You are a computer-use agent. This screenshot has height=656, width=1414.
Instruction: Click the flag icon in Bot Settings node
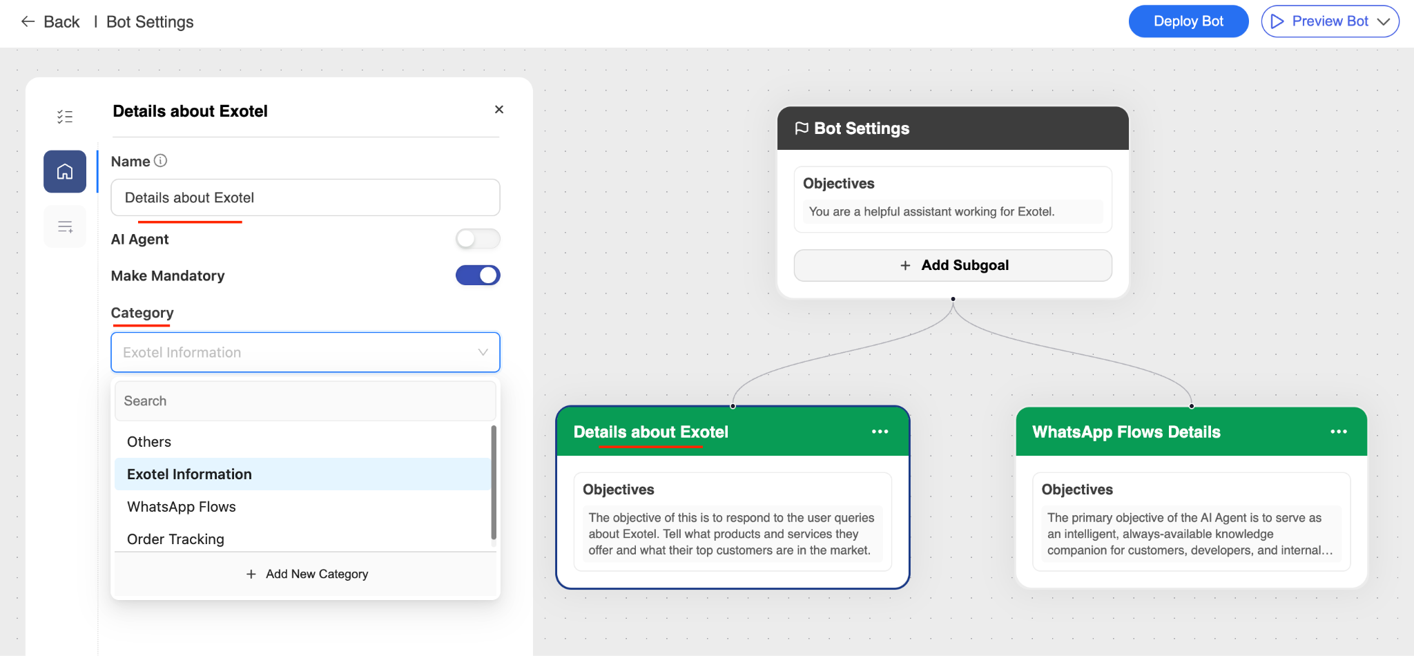[x=802, y=128]
